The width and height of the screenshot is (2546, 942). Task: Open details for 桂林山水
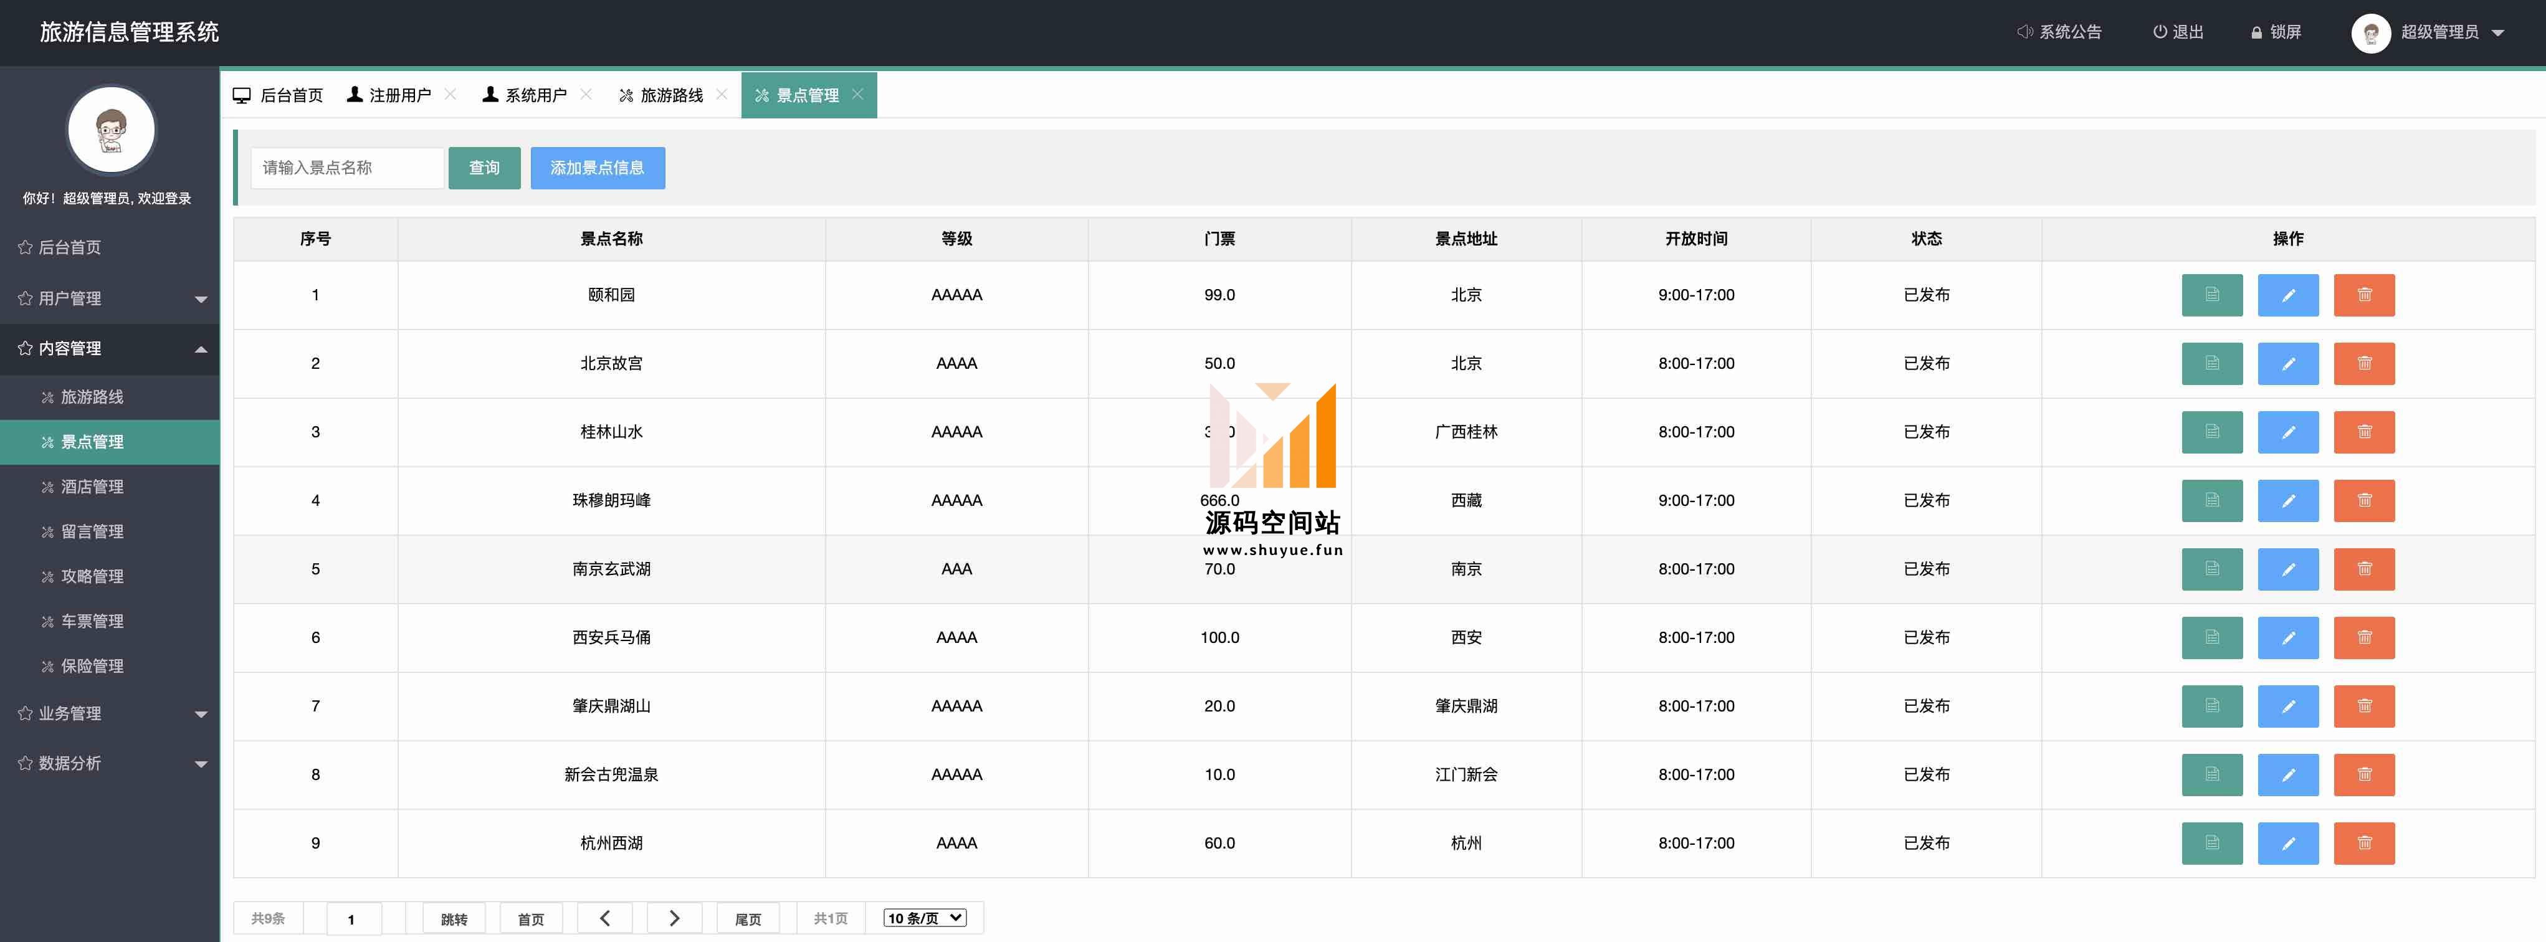[2212, 432]
